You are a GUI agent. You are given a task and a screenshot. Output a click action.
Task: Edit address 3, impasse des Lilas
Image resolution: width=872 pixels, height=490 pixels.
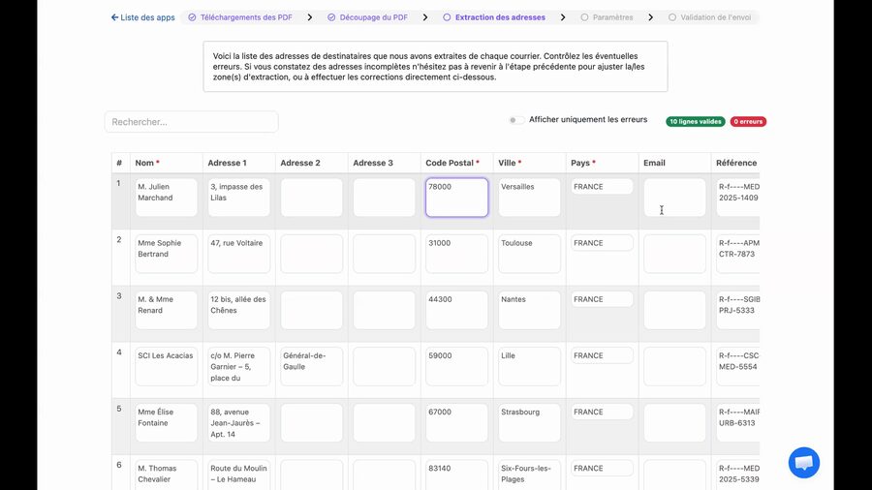pos(238,198)
